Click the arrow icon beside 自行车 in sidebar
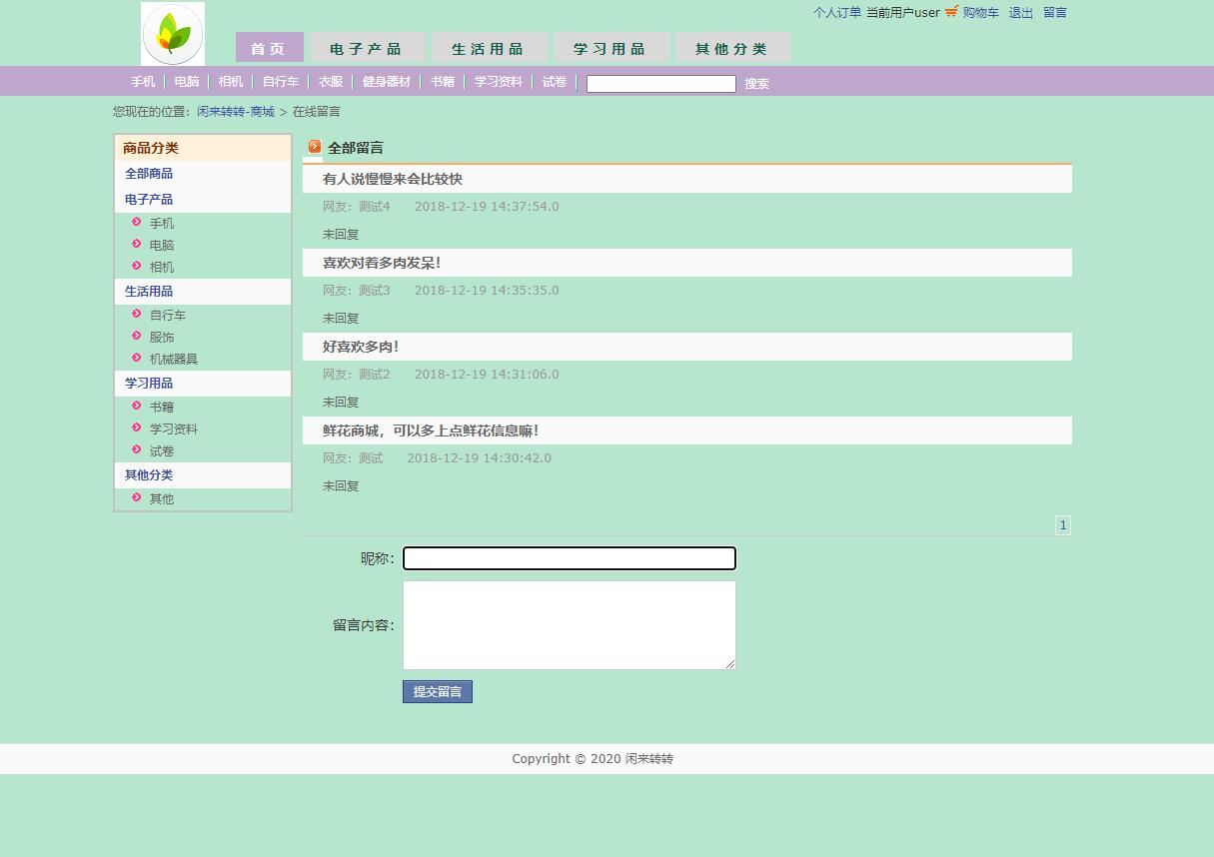 click(x=137, y=314)
